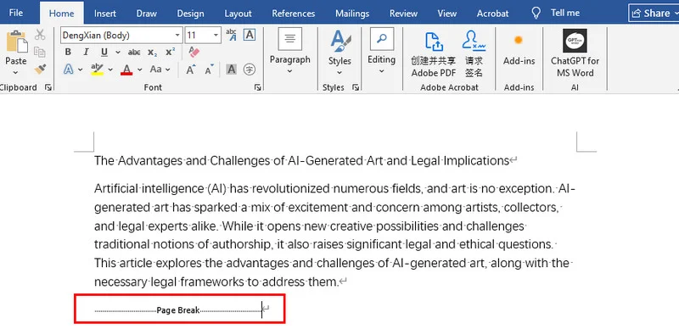The width and height of the screenshot is (679, 329).
Task: Toggle Strikethrough abc formatting
Action: (x=134, y=53)
